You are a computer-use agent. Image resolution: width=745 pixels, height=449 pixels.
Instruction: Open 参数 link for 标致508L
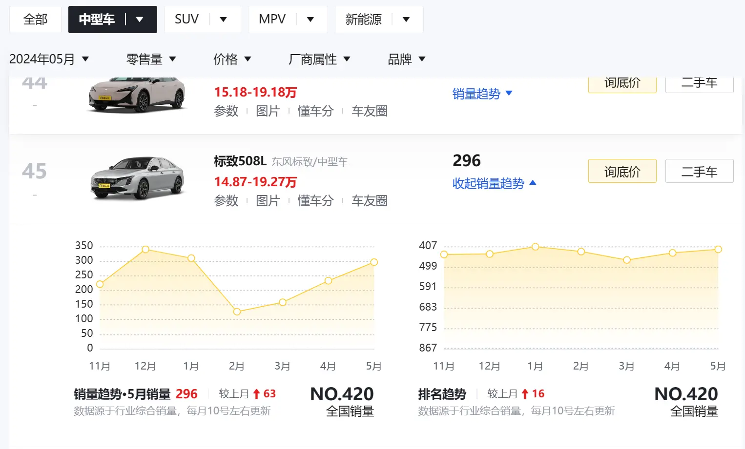click(x=226, y=201)
